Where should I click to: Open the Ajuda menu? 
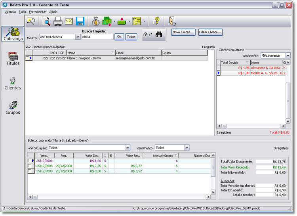[53, 12]
